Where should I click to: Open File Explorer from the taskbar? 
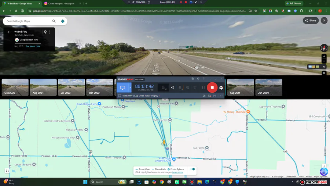(199, 182)
